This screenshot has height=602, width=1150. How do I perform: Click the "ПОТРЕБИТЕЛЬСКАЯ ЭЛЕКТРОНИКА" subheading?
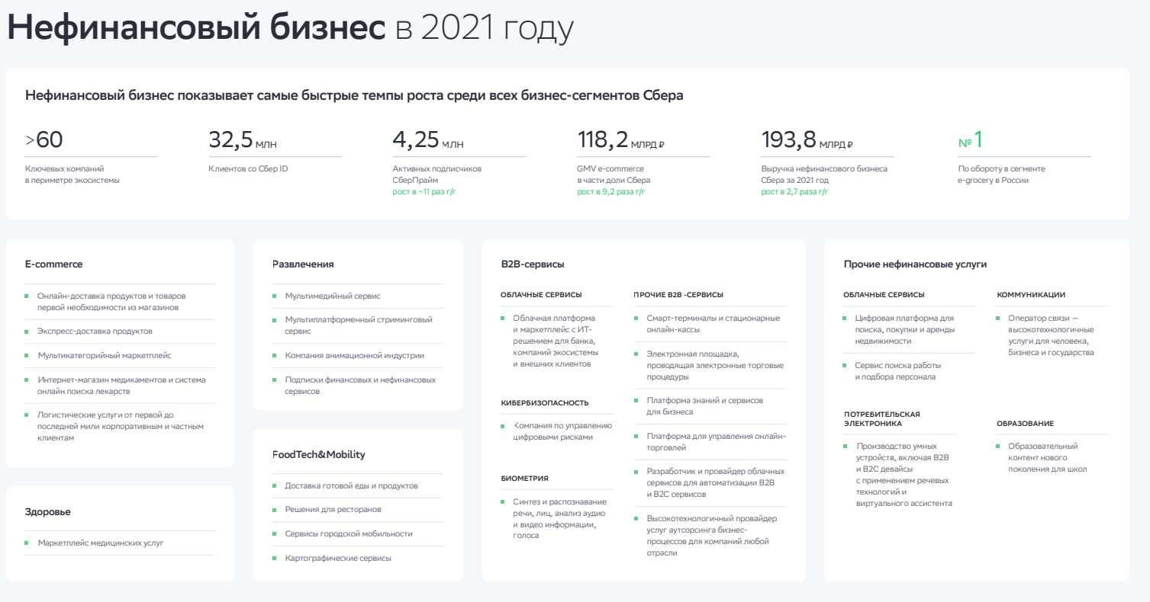(881, 418)
